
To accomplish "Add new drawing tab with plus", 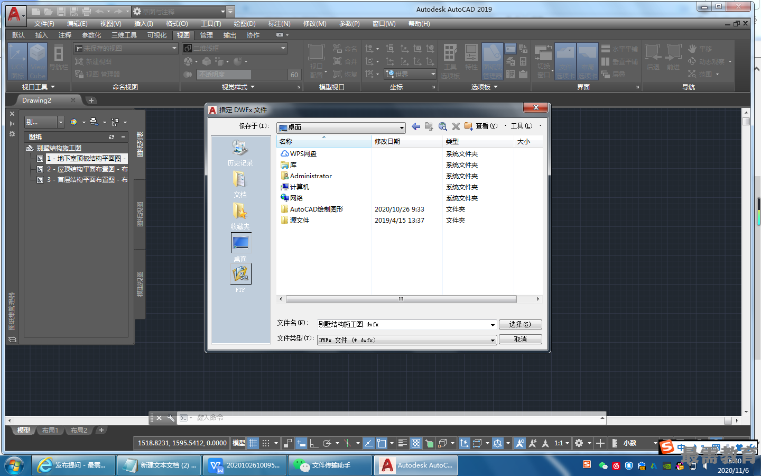I will tap(91, 100).
